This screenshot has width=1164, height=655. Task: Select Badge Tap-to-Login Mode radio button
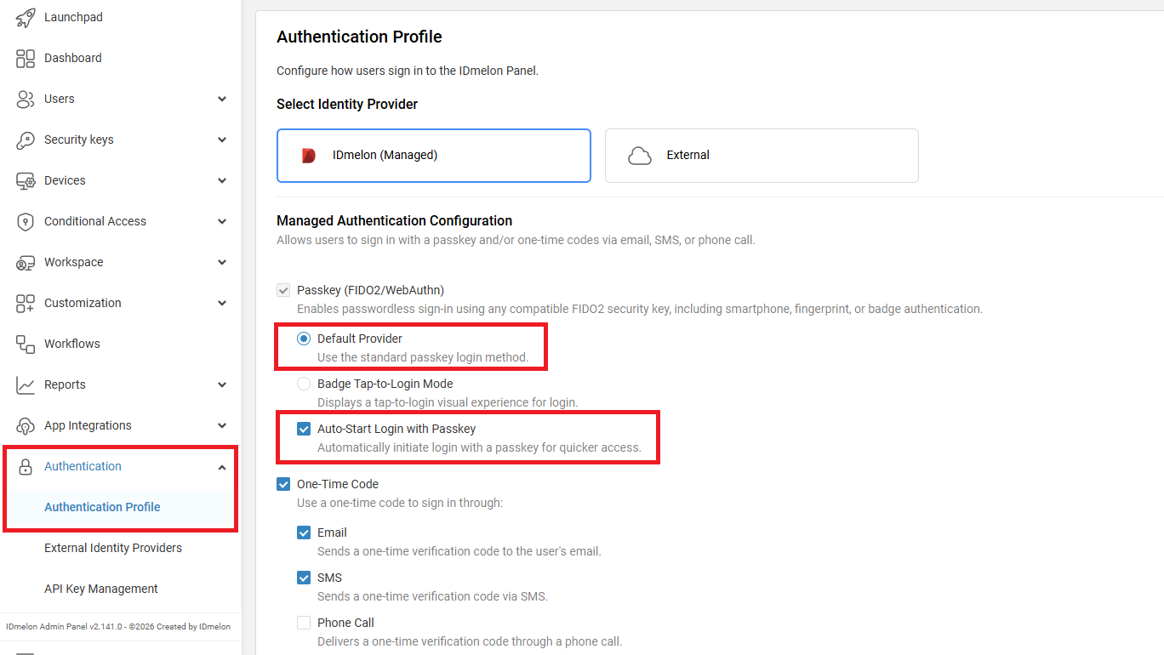coord(304,384)
